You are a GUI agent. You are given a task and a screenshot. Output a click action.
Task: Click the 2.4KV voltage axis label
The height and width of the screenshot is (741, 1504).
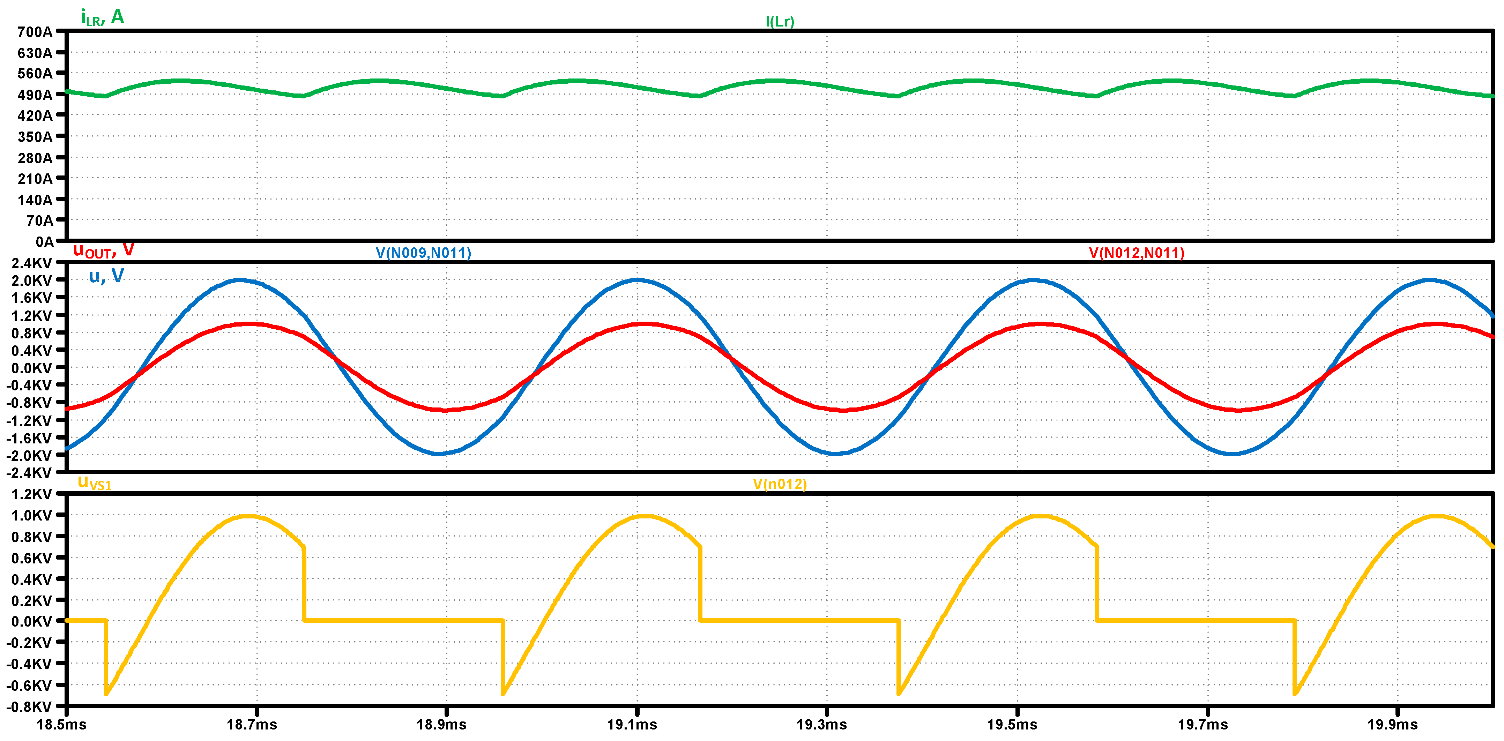(x=31, y=263)
